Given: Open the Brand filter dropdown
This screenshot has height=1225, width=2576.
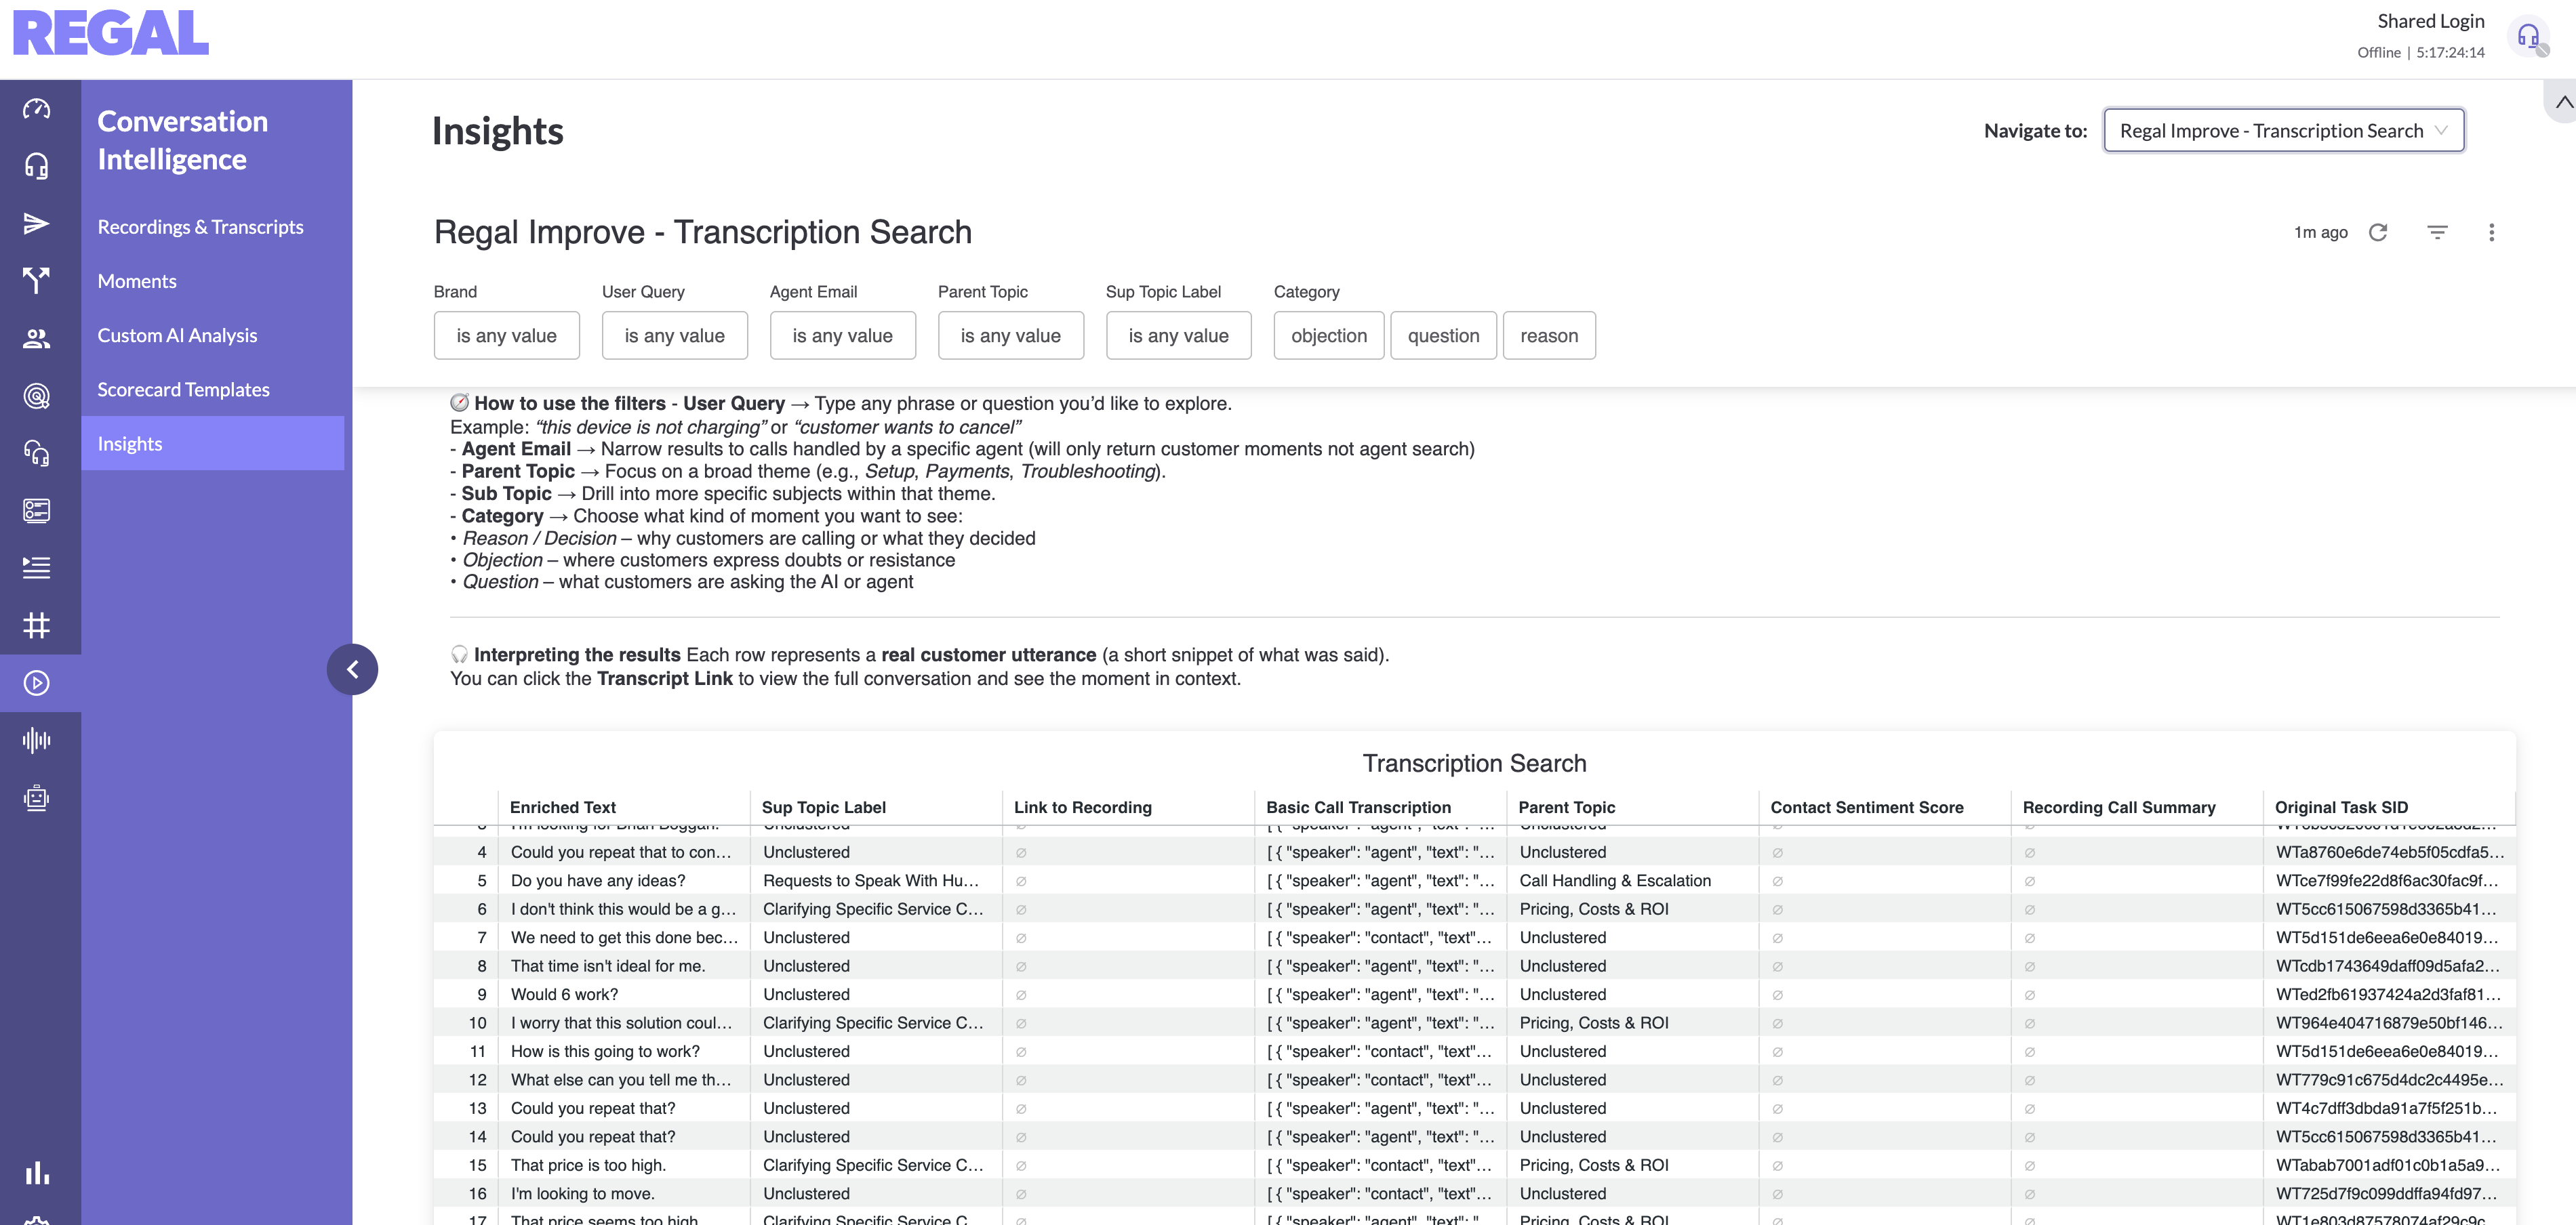Looking at the screenshot, I should coord(506,336).
